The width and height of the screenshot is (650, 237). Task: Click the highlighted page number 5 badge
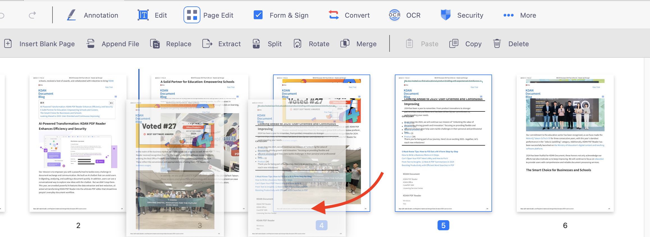(x=443, y=225)
